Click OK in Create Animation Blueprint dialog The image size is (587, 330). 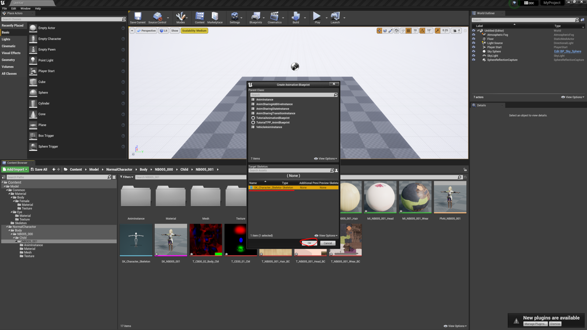309,243
